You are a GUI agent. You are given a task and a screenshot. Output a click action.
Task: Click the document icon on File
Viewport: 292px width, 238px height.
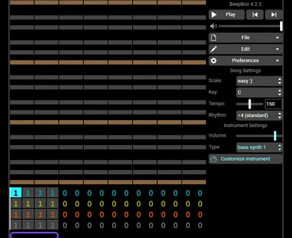click(x=214, y=37)
